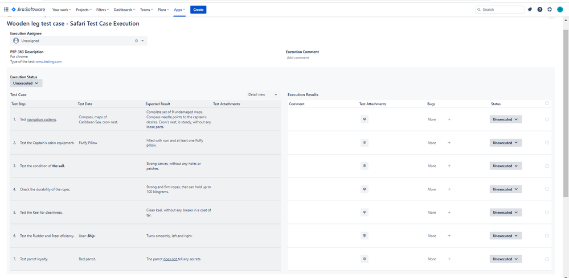Viewport: 569px width, 278px height.
Task: Open the Teams menu
Action: click(147, 10)
